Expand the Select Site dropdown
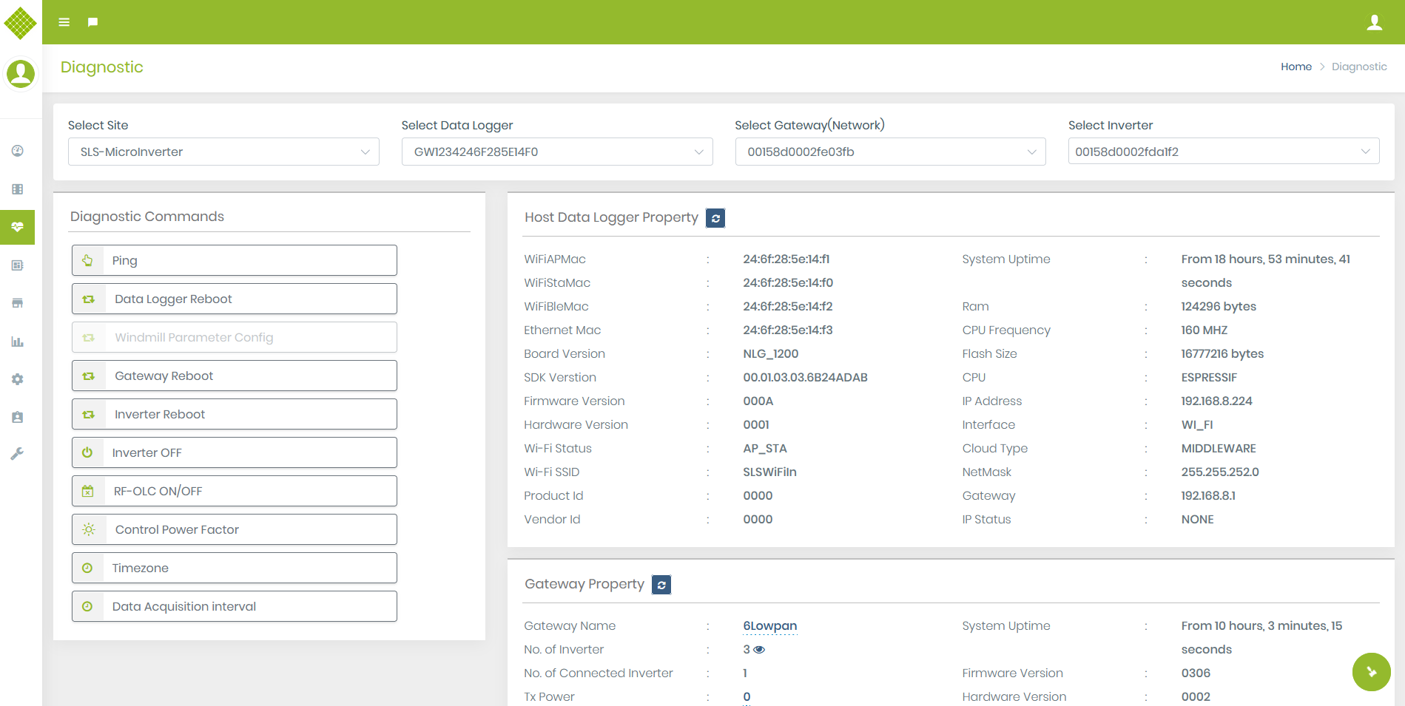 pos(223,152)
